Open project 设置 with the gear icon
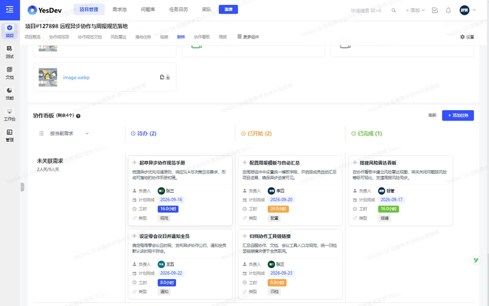The height and width of the screenshot is (306, 489). click(x=467, y=37)
